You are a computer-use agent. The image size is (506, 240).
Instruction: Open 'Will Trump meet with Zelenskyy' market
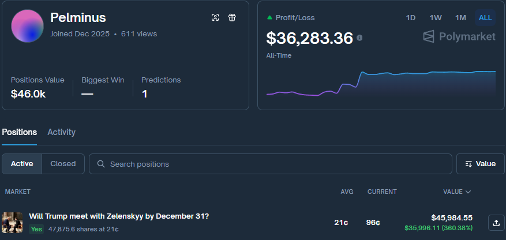119,216
